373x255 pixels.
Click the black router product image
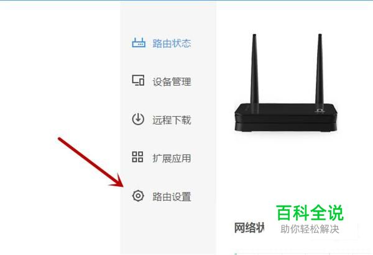286,83
